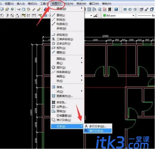The image size is (155, 149).
Task: Open the help question mark icon
Action: [116, 9]
